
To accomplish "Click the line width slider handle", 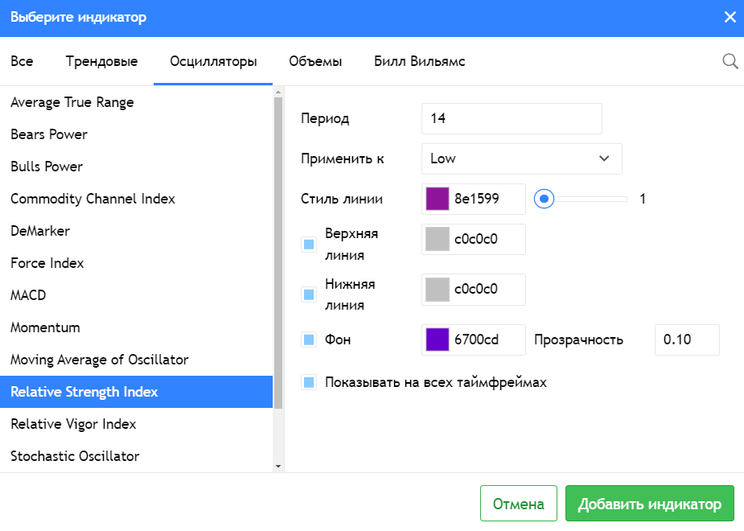I will coord(545,199).
